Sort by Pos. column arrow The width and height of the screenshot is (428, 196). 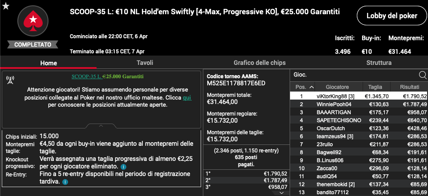[x=311, y=87]
